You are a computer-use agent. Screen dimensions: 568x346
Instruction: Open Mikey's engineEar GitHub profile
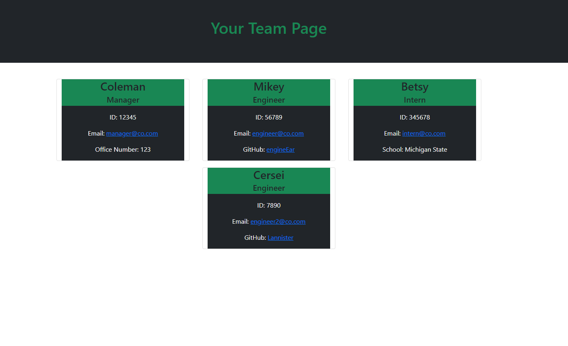pyautogui.click(x=281, y=149)
